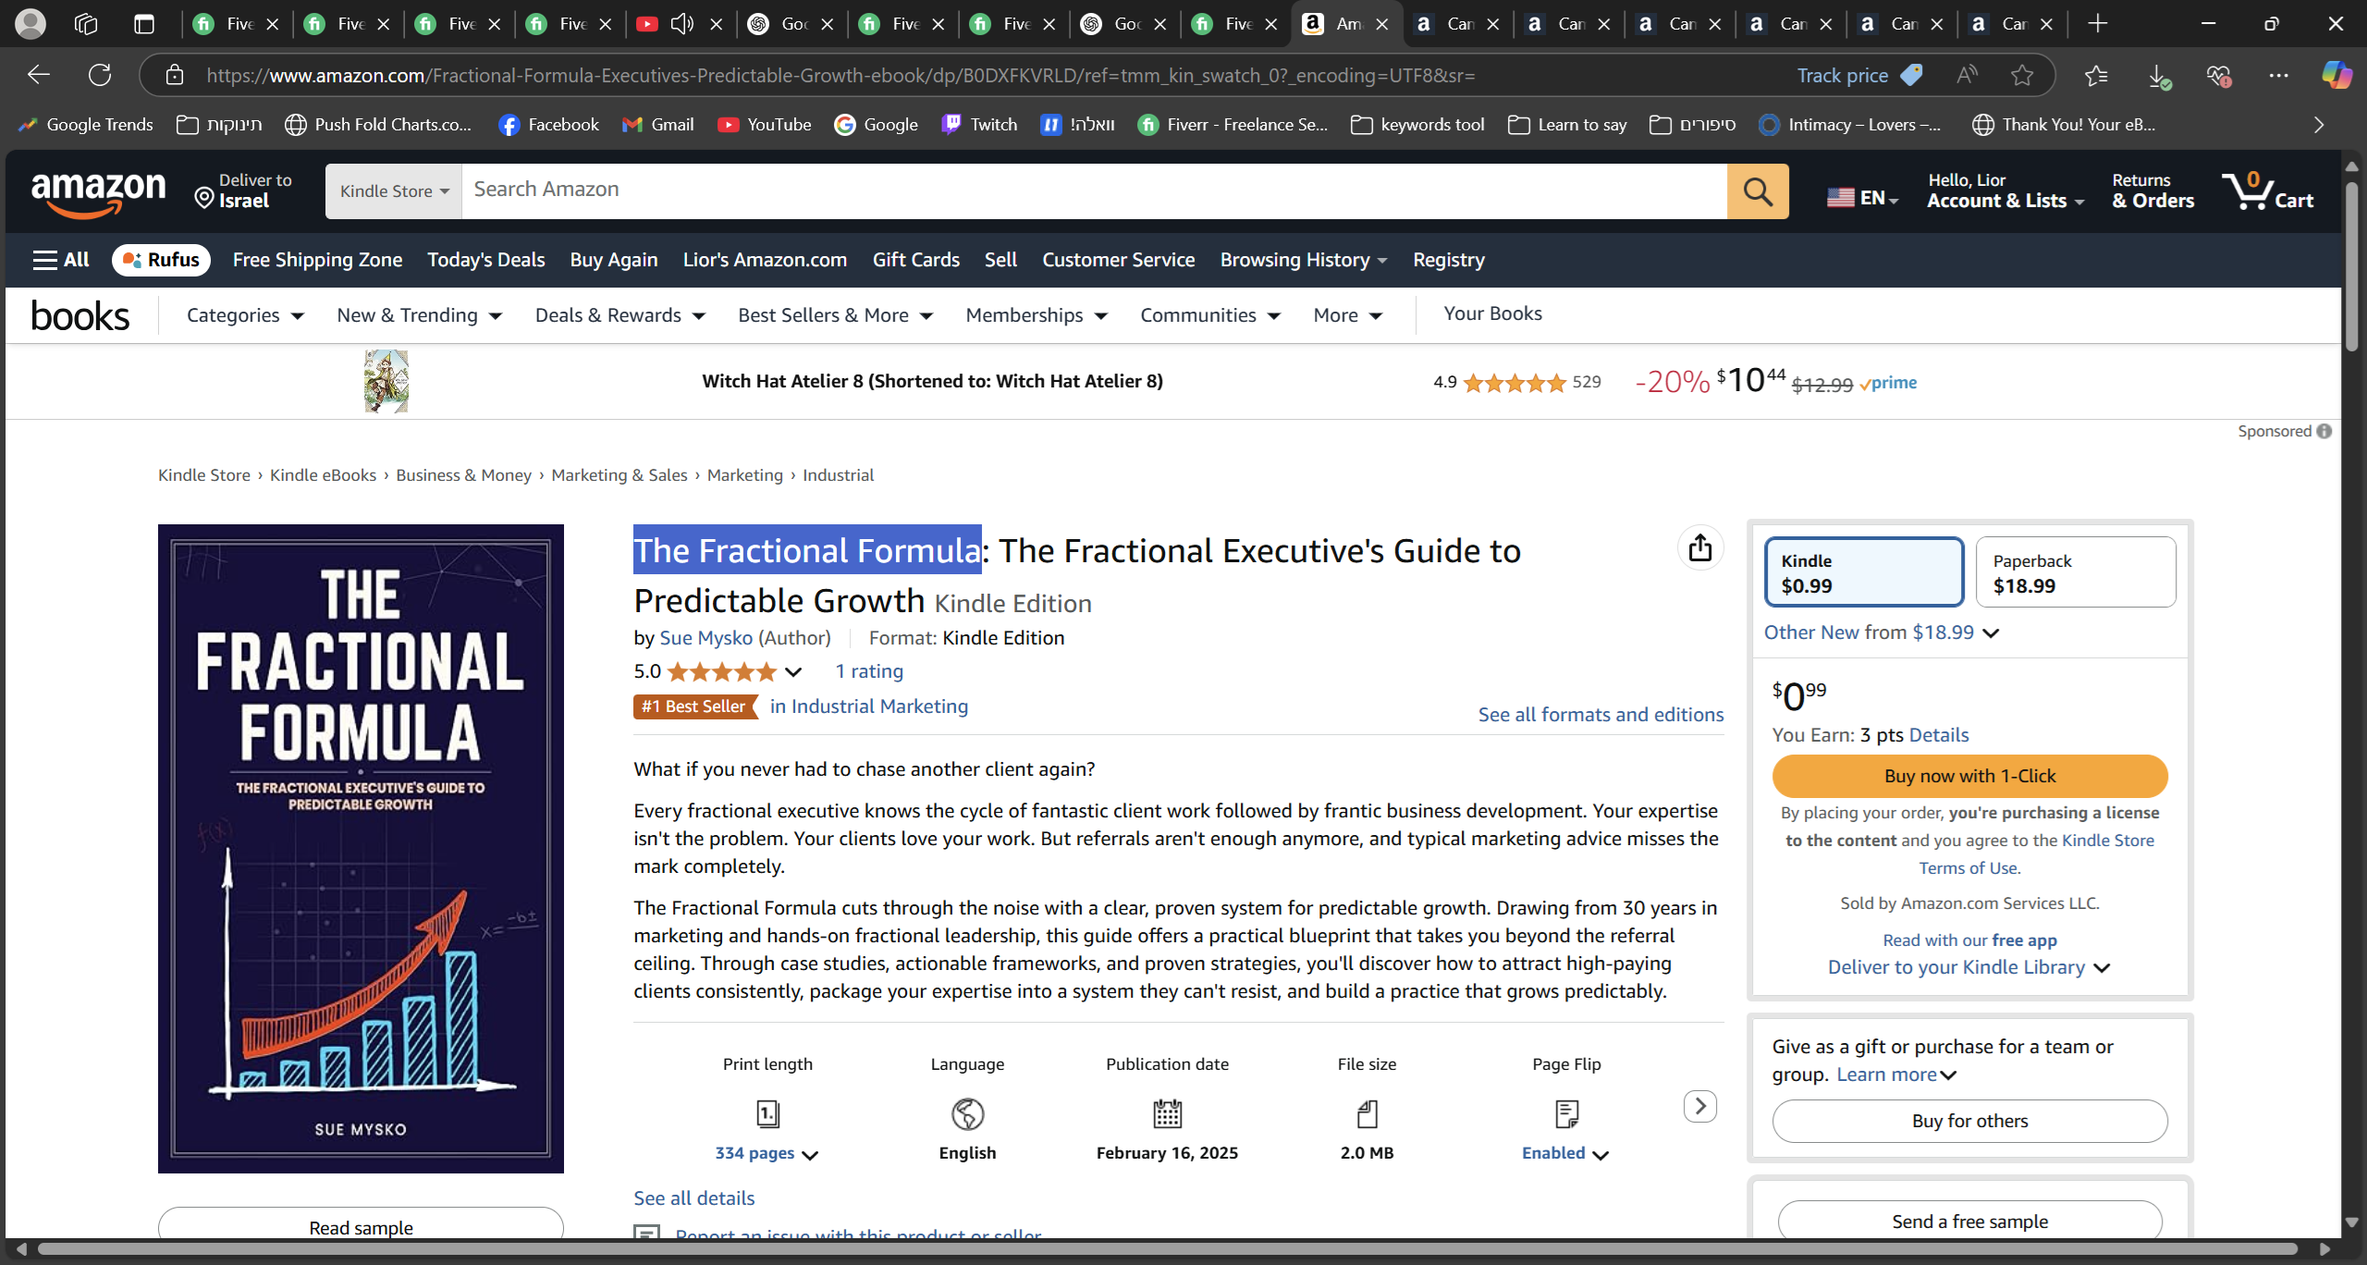2367x1265 pixels.
Task: Click the Witch Hat Atelier ad thumbnail
Action: 386,381
